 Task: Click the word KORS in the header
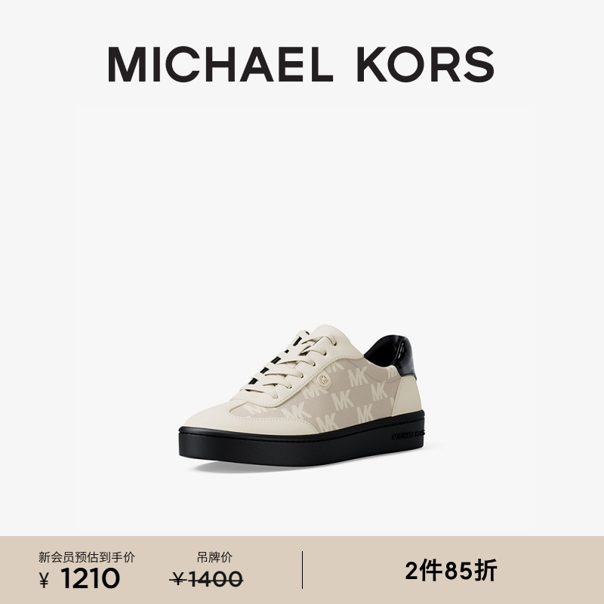point(426,64)
